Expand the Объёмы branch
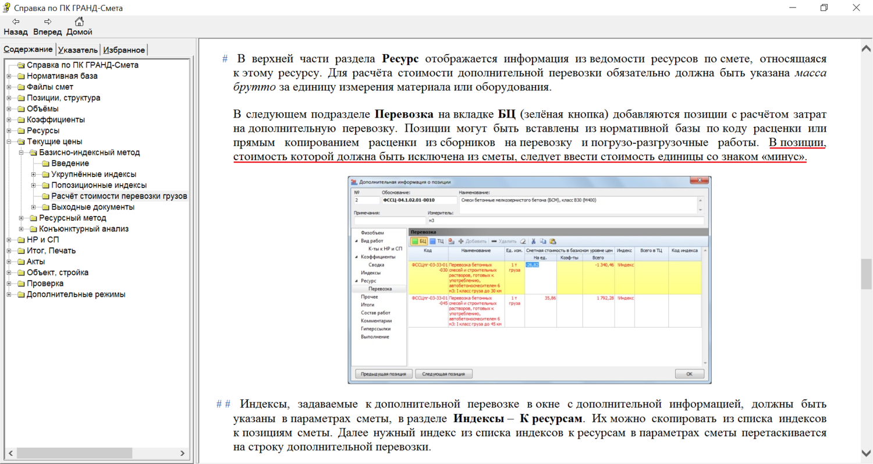 9,109
